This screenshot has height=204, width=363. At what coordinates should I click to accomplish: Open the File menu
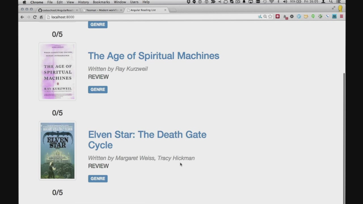[x=50, y=2]
